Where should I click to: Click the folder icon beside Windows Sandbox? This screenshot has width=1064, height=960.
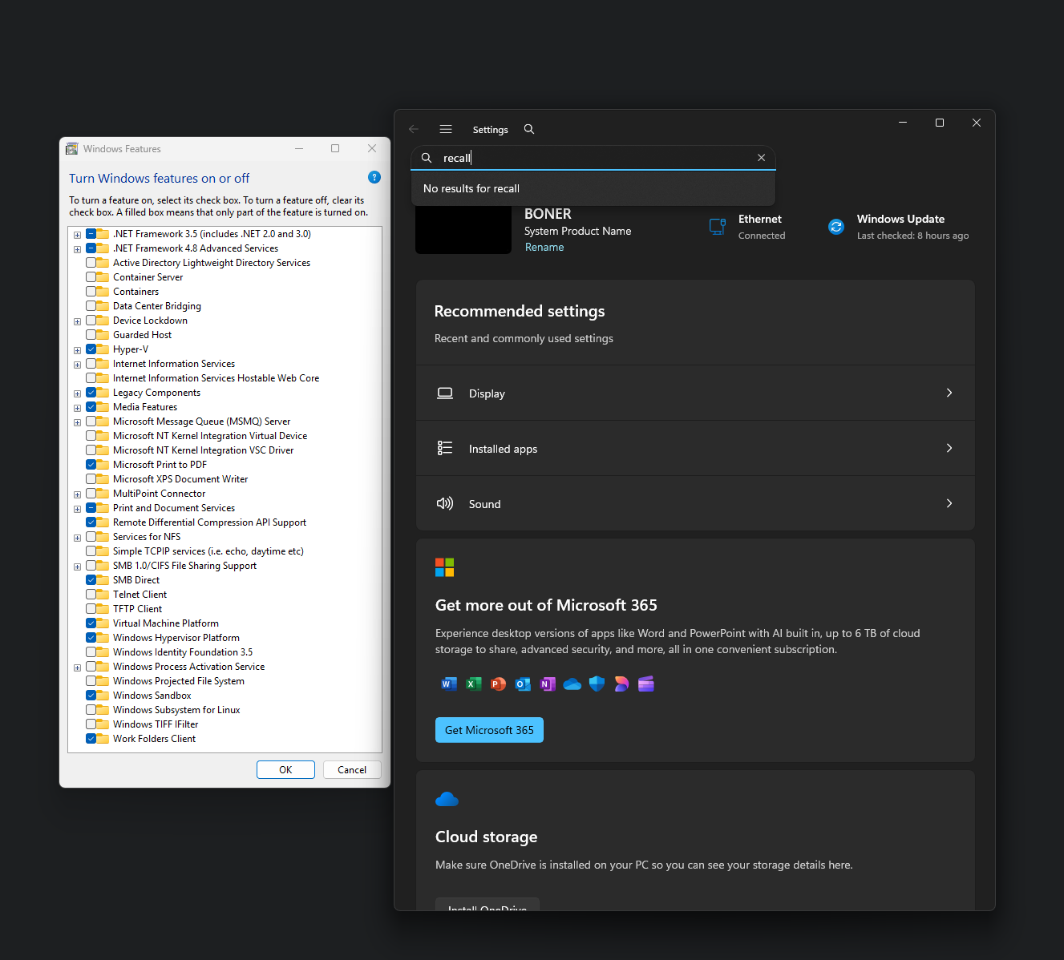(x=103, y=696)
